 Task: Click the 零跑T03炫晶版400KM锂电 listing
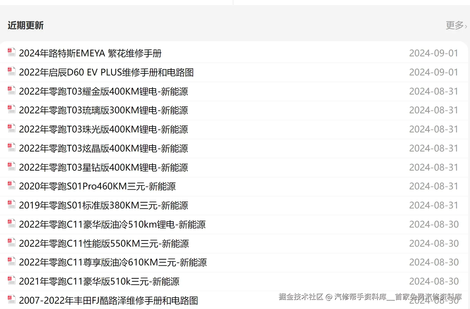point(104,148)
